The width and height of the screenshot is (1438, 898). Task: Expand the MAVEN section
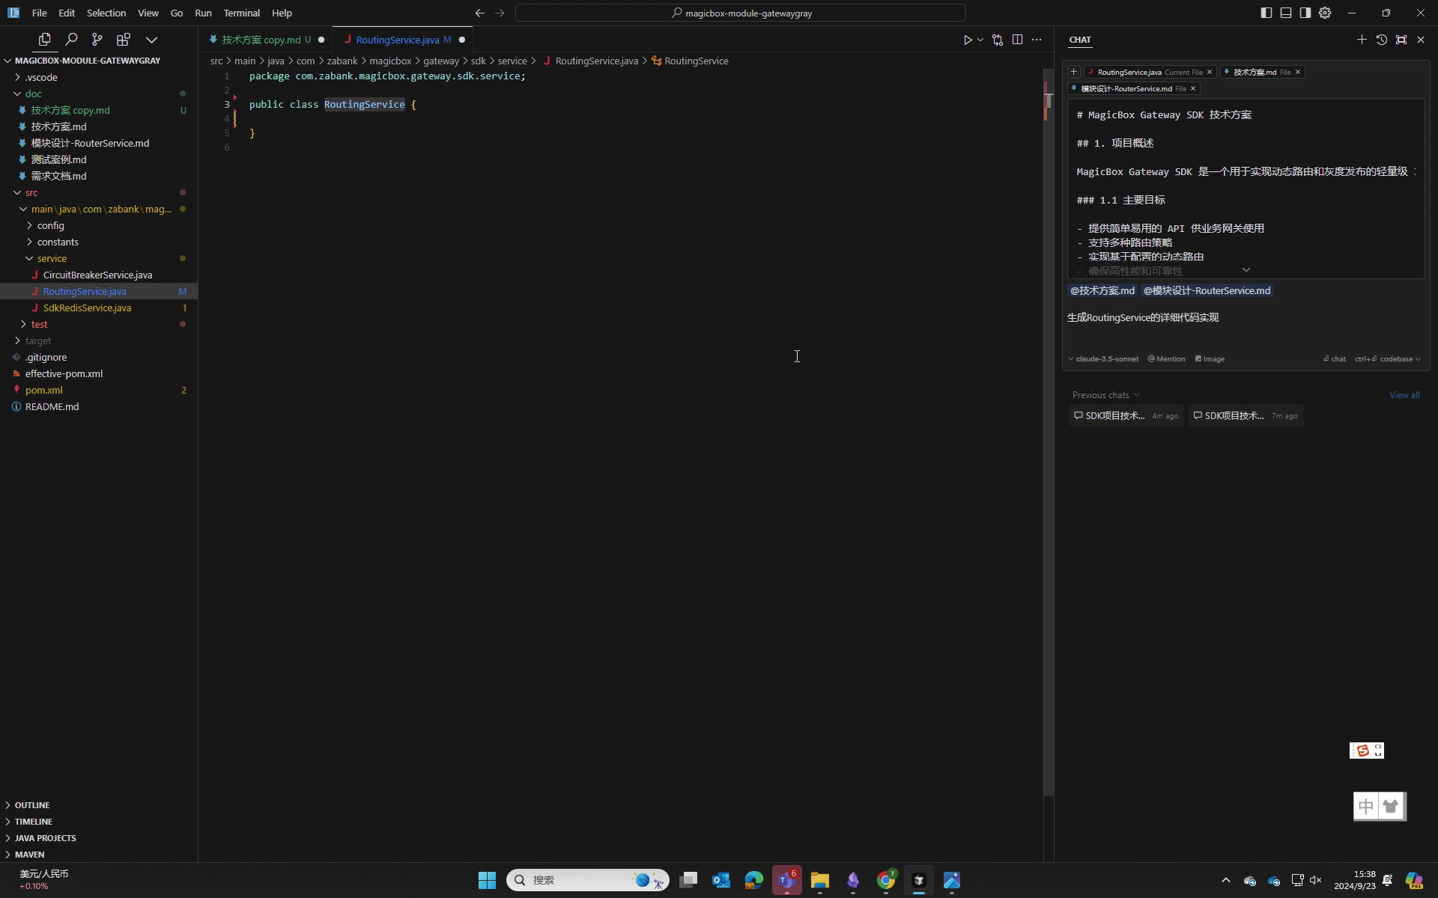tap(29, 855)
